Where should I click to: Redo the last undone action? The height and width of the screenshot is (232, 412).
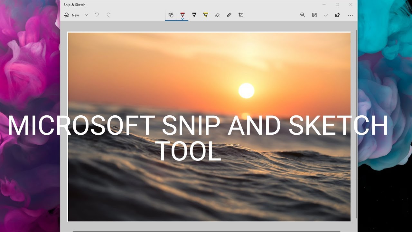108,15
